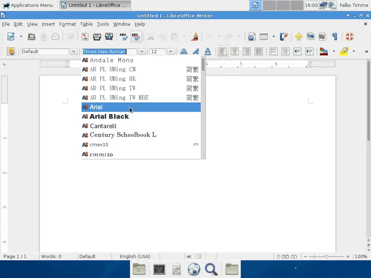
Task: Apply the Highlighting color button
Action: 344,51
